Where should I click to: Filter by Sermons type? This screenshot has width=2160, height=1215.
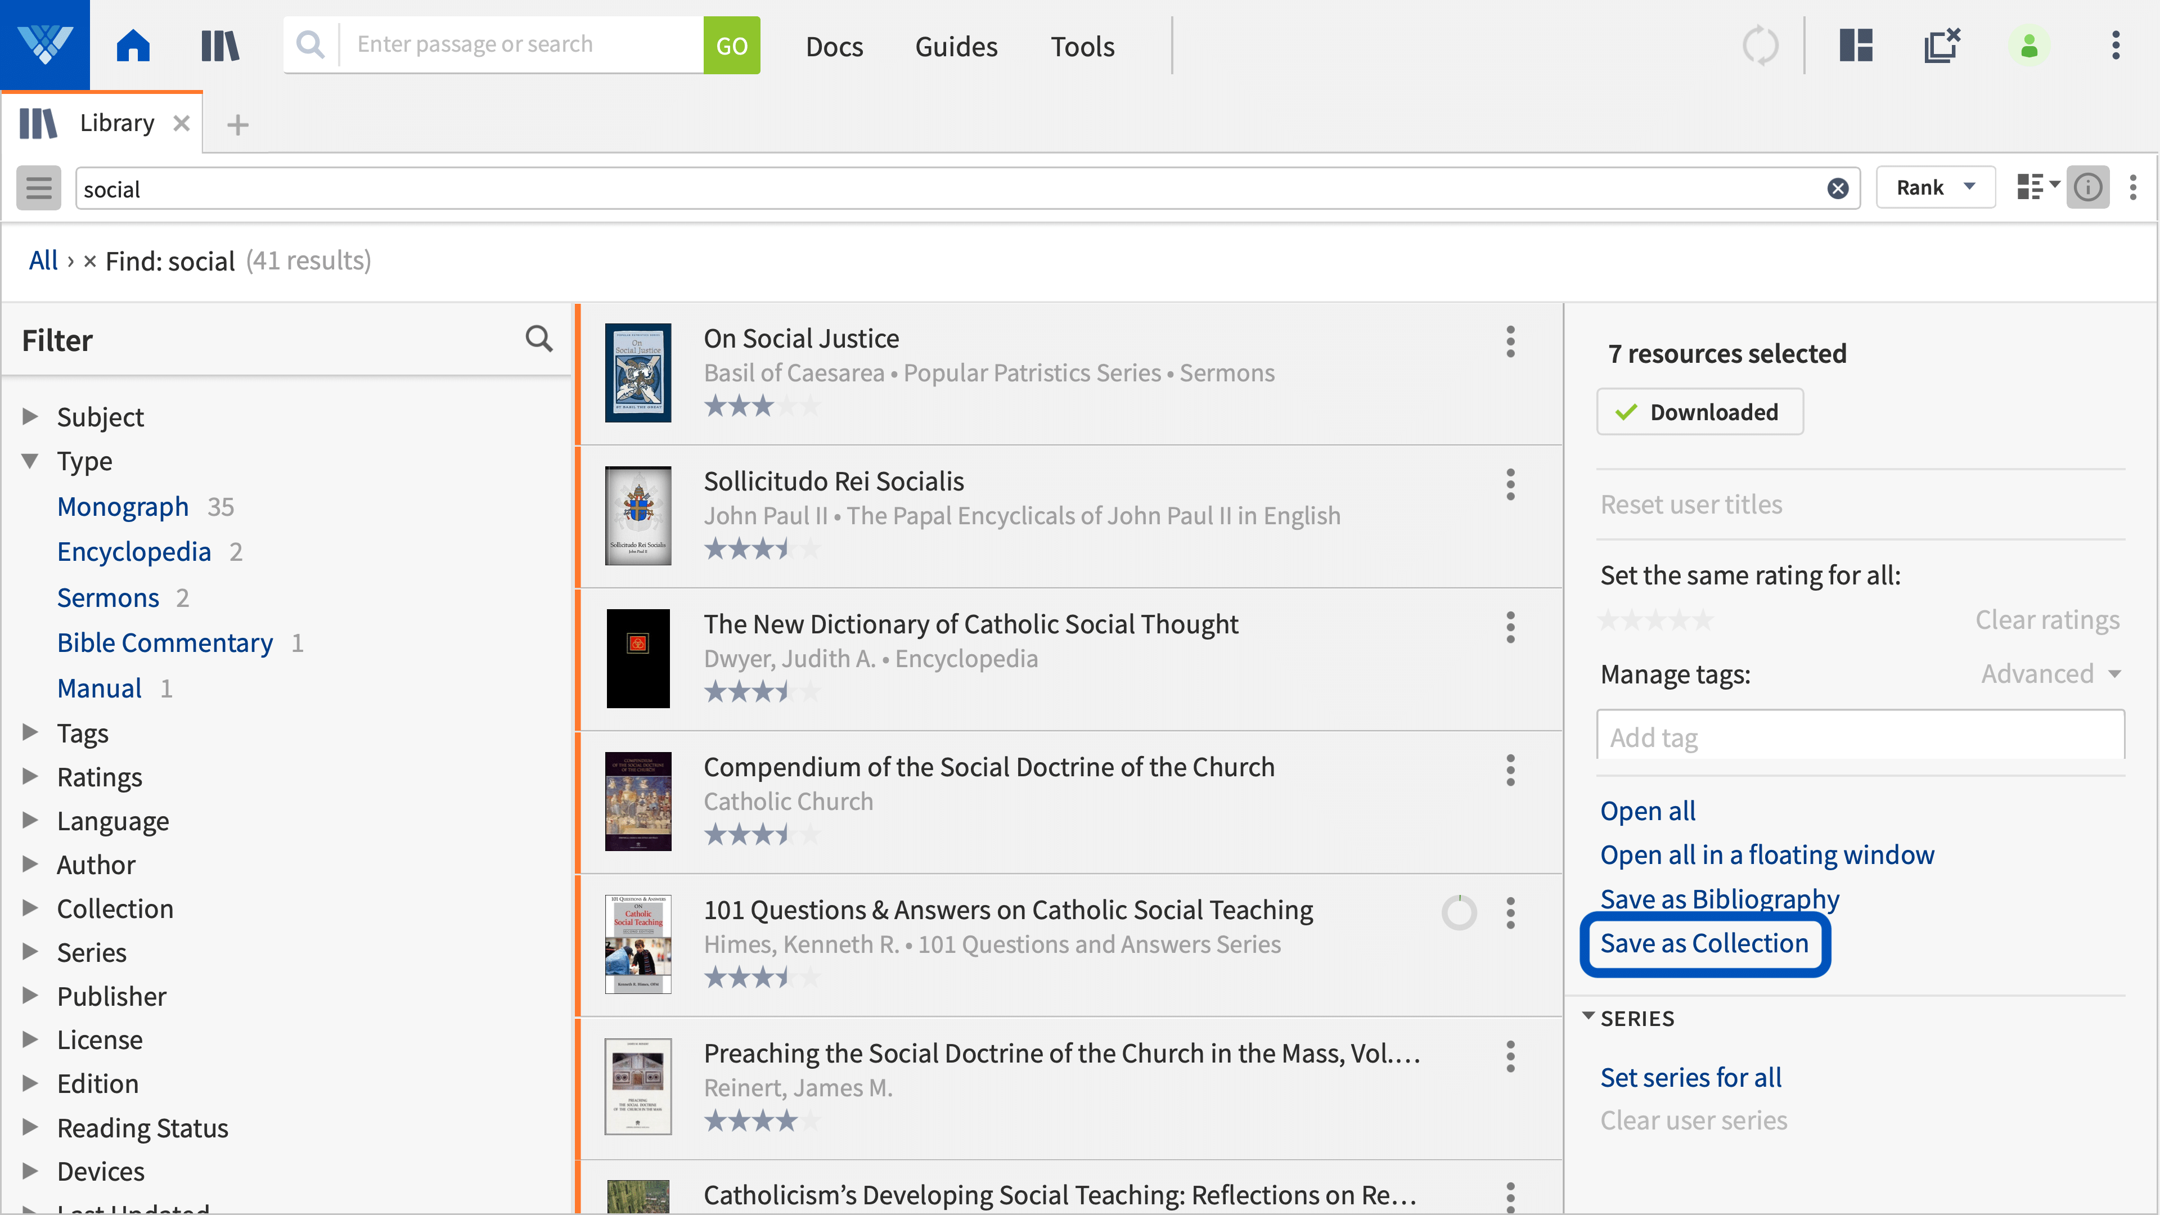[x=108, y=598]
